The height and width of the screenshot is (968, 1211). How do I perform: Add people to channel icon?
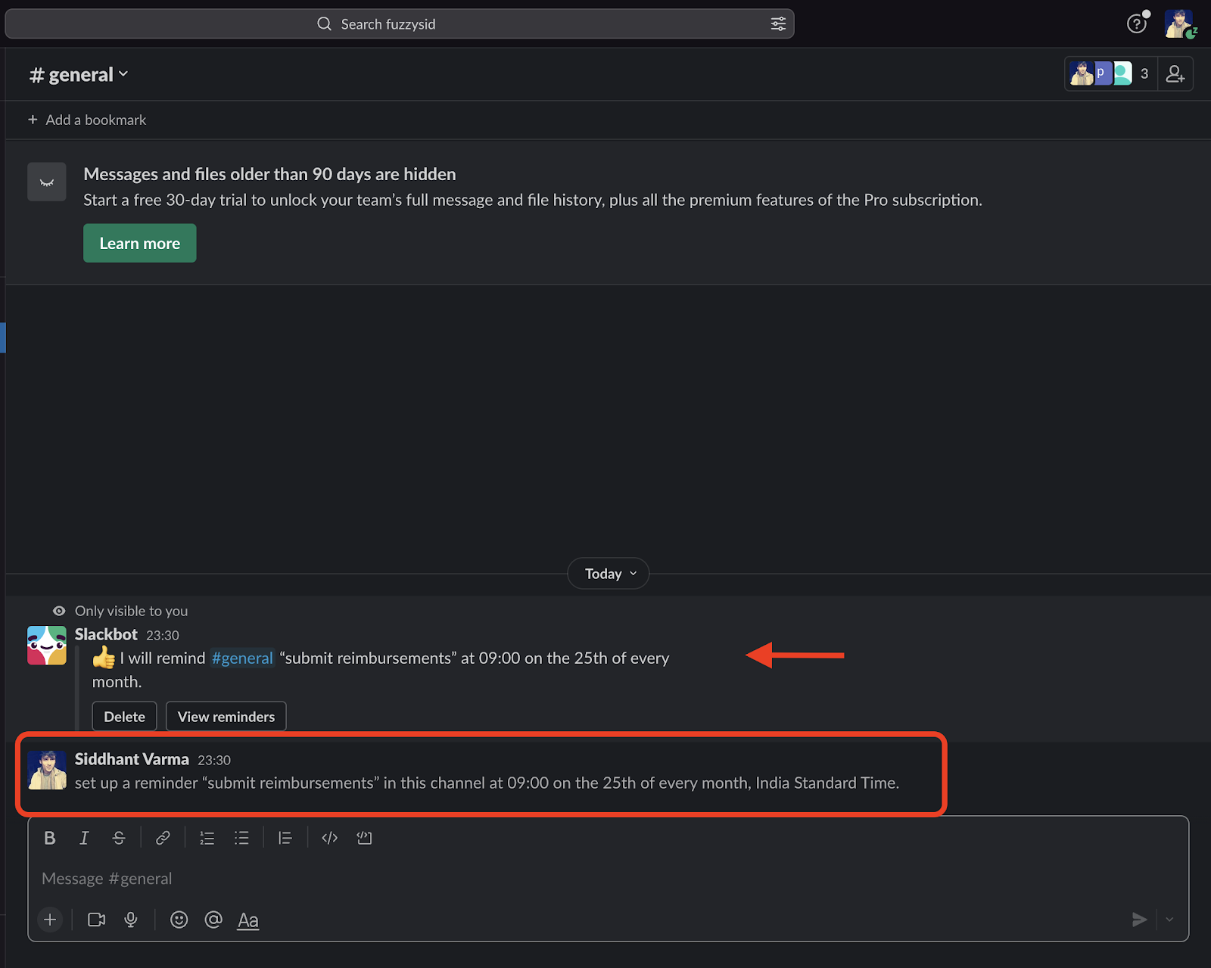1175,74
